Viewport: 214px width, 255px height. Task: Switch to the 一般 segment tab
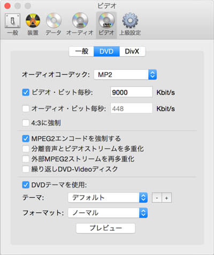81,51
